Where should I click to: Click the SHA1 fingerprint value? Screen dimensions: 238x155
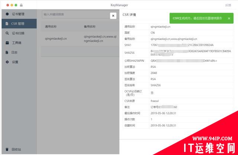[182, 45]
